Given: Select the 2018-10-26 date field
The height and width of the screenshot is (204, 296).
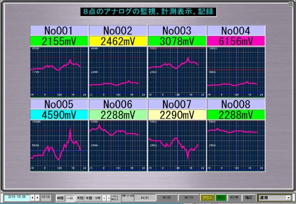Looking at the screenshot, I should point(16,197).
